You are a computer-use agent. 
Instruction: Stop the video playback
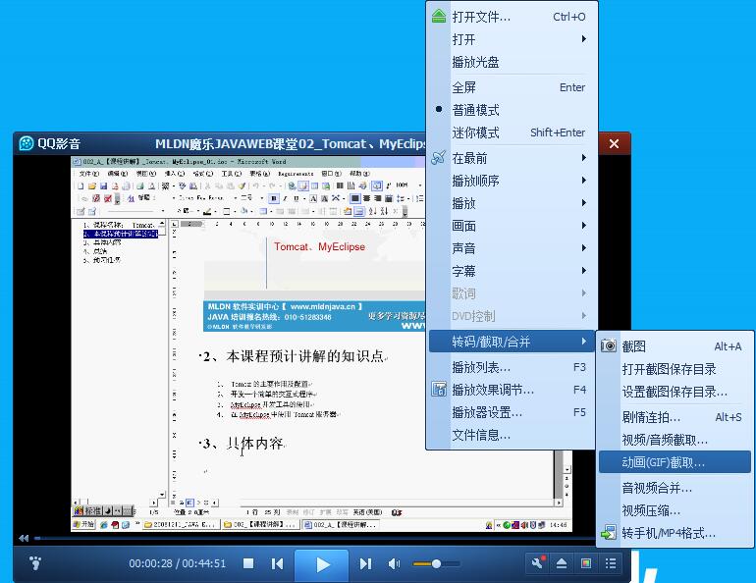coord(248,563)
